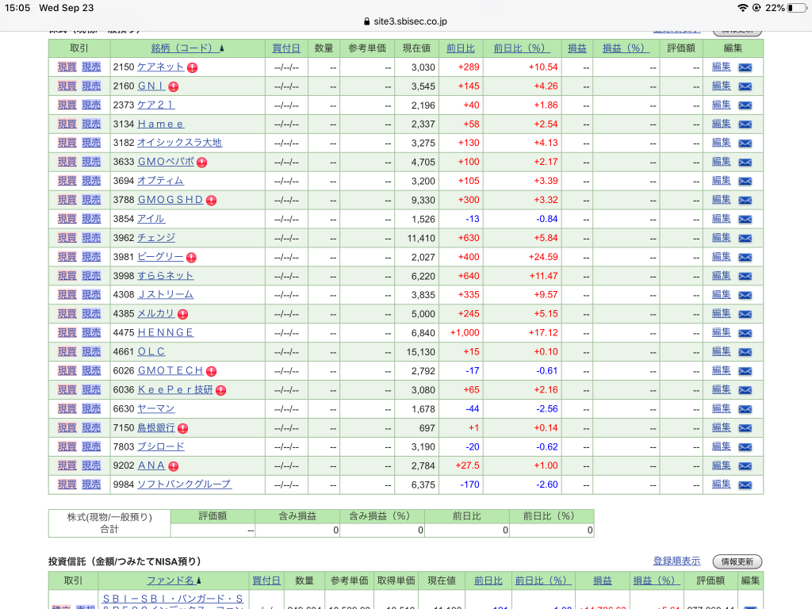Viewport: 812px width, 609px height.
Task: Open the mail alert icon for GMOペパボ row
Action: tap(745, 162)
